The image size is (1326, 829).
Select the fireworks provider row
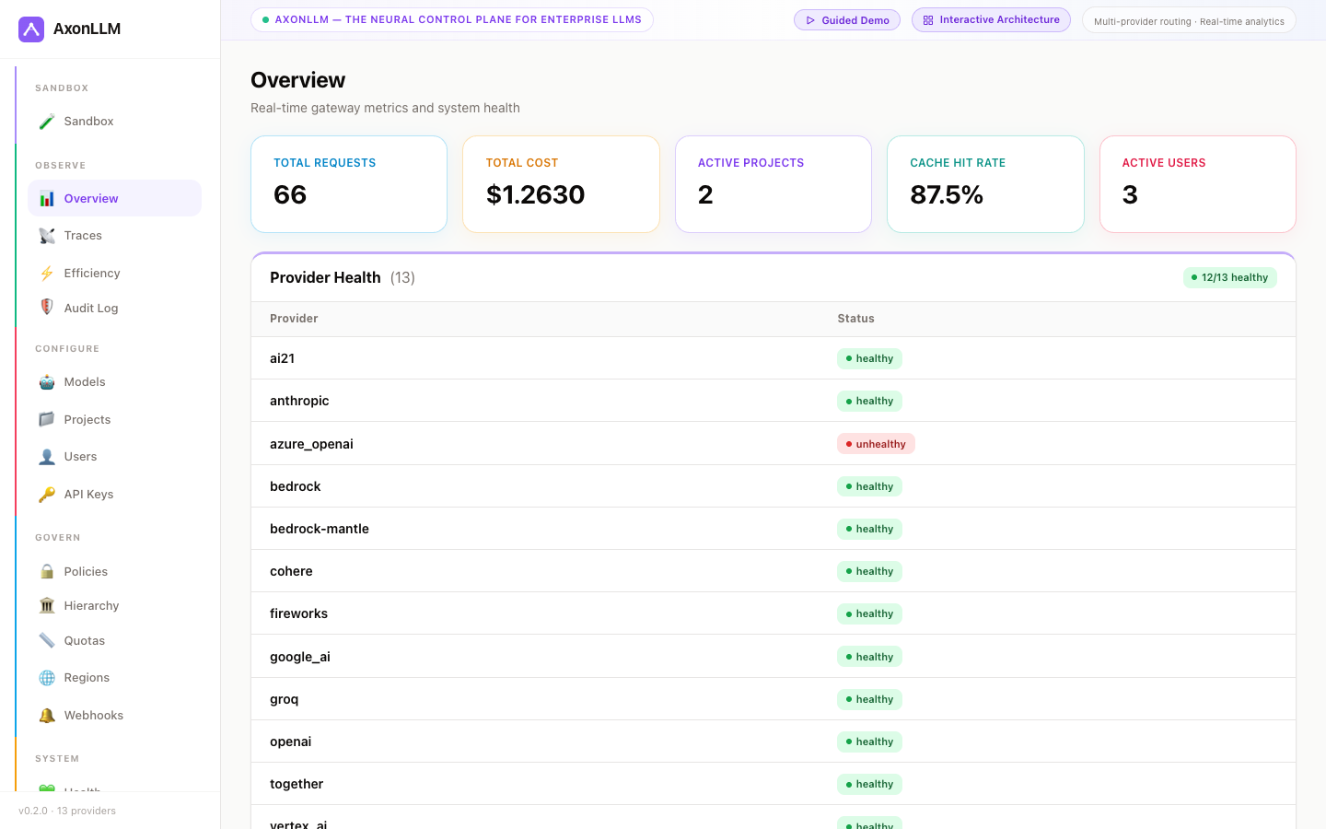[x=773, y=613]
